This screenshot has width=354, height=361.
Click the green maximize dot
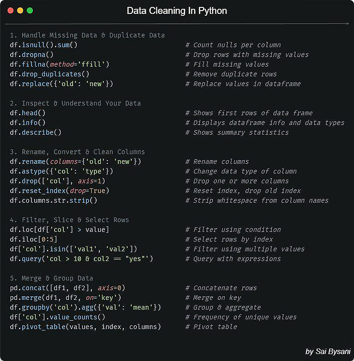30,10
